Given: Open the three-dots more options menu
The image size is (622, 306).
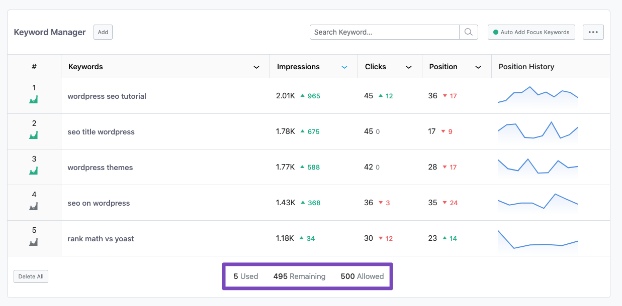Looking at the screenshot, I should coord(593,32).
